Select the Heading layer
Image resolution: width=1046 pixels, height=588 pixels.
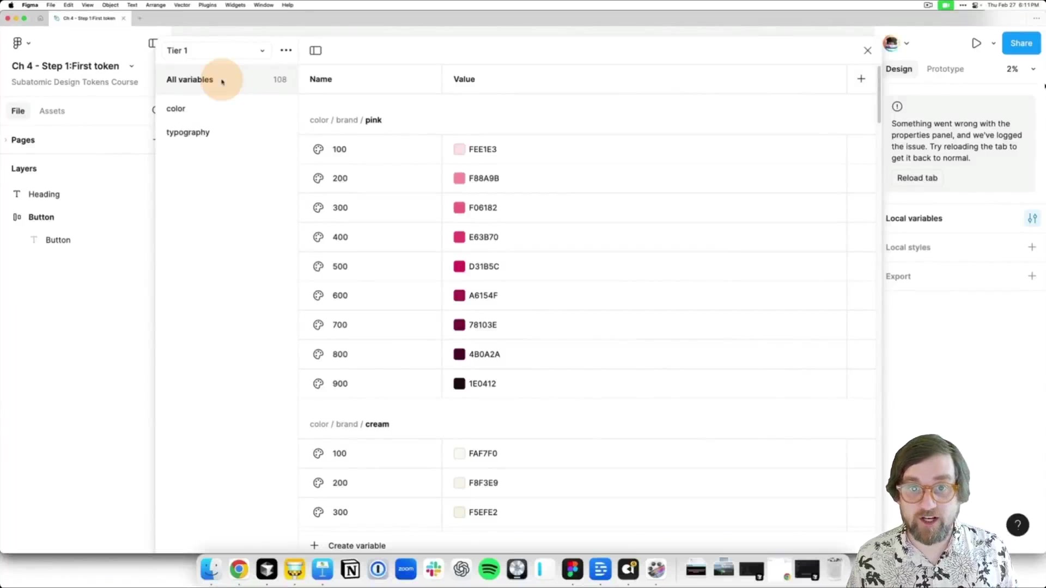44,194
